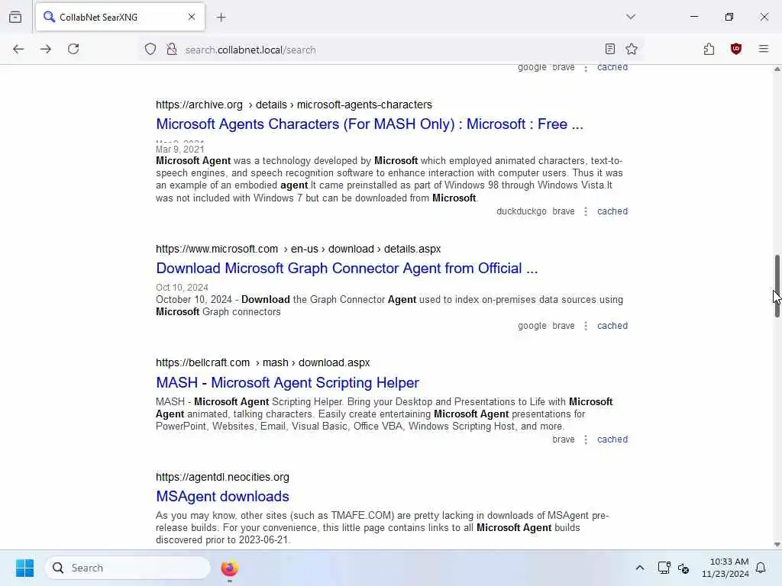Click the insecure connection padlock icon
The height and width of the screenshot is (586, 782).
(172, 49)
